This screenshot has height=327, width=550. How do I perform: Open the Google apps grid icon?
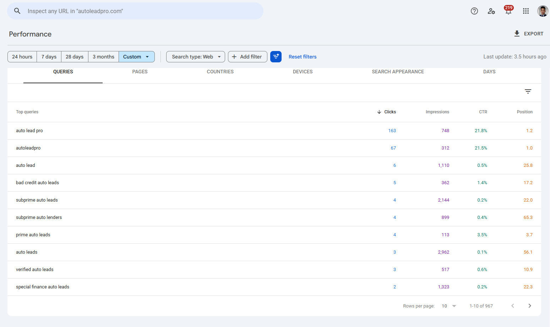(x=526, y=11)
